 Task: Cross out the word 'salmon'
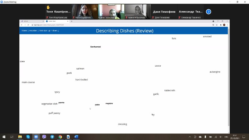click(80, 68)
